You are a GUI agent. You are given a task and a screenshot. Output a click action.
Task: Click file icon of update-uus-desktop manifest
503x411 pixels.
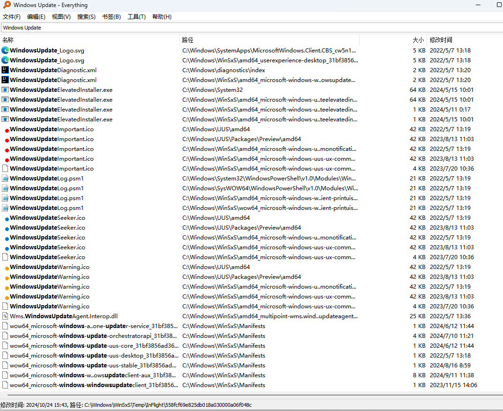5,355
